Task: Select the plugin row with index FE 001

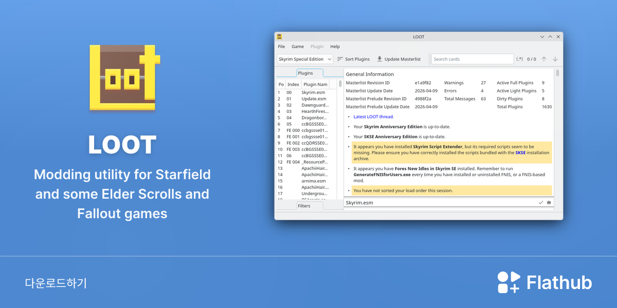Action: (306, 137)
